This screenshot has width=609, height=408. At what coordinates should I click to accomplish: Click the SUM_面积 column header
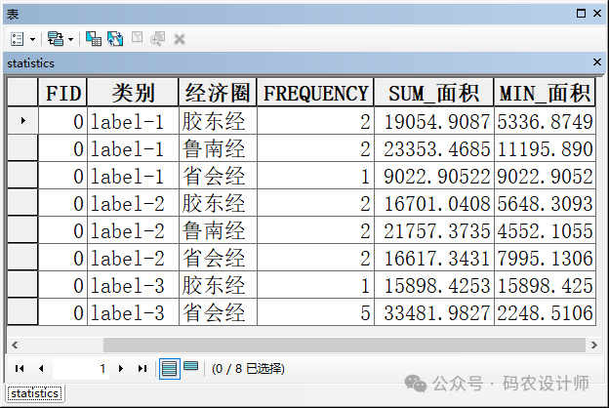(433, 93)
